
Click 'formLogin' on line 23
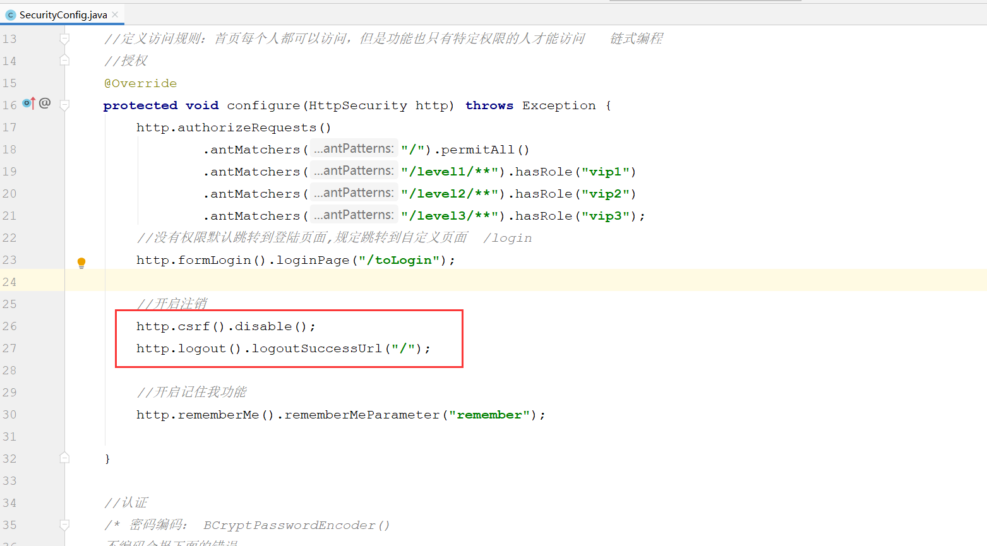(x=215, y=260)
